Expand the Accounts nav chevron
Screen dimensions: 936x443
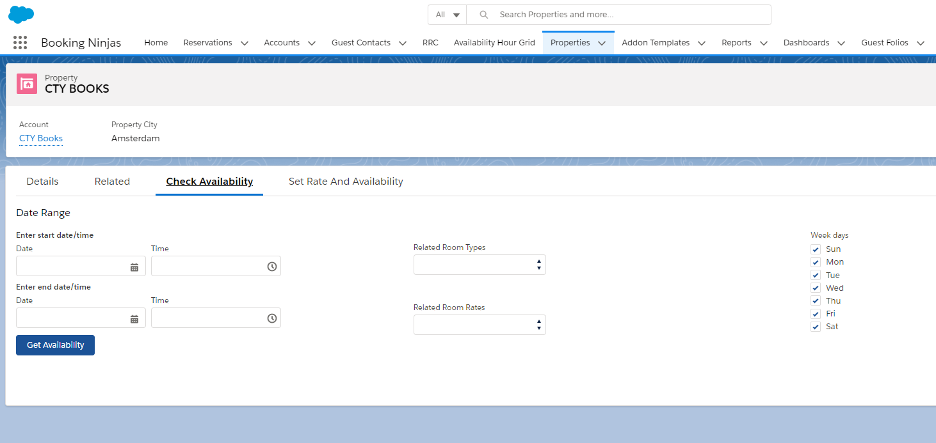pyautogui.click(x=312, y=43)
